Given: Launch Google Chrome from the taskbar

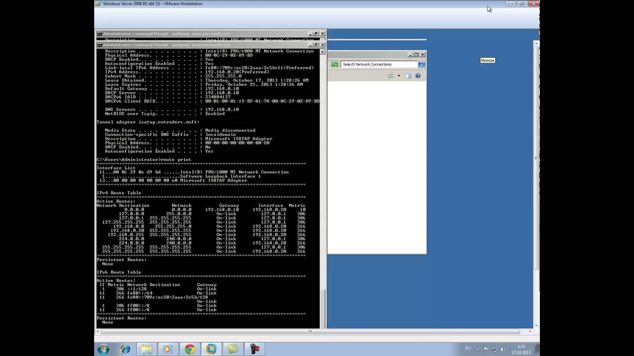Looking at the screenshot, I should (190, 350).
